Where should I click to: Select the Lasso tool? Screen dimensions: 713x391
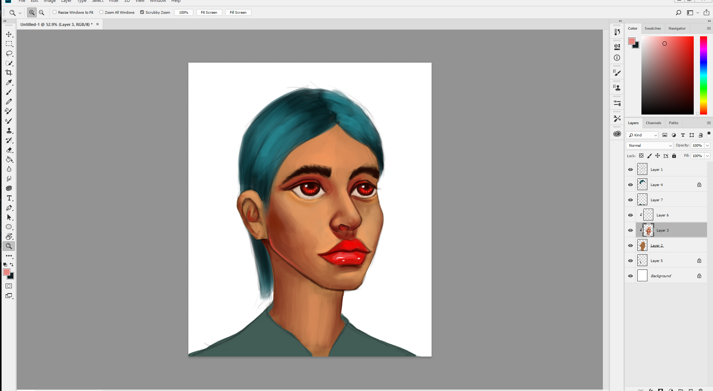pos(9,53)
